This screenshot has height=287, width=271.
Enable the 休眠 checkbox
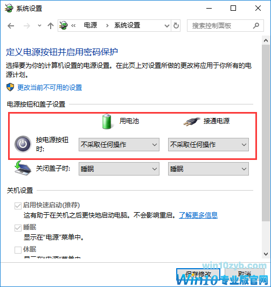click(x=18, y=250)
